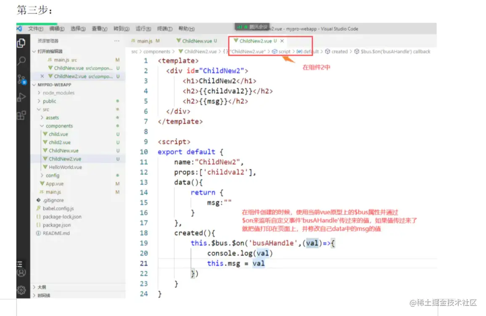Open Run and Debug view
This screenshot has width=486, height=316.
[x=21, y=97]
